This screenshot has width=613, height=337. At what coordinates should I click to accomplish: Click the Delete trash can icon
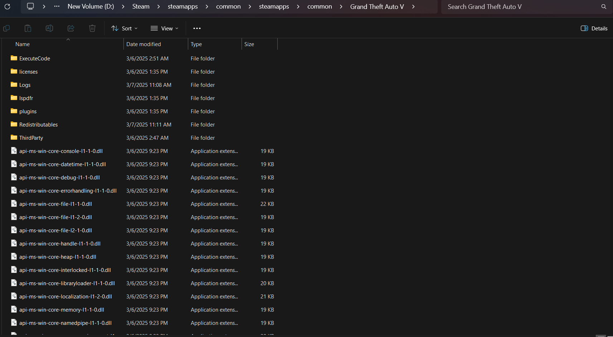click(92, 28)
